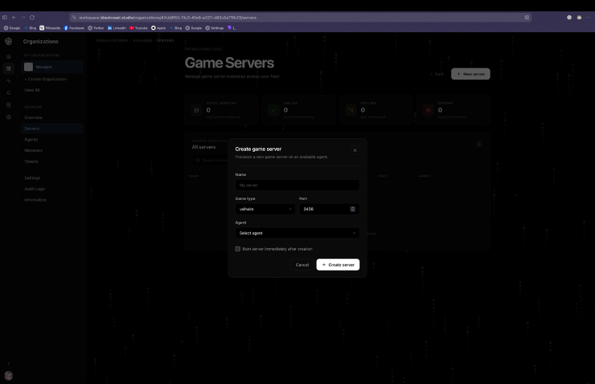Open the Settings bookmark in bookmarks bar
595x384 pixels.
[x=215, y=28]
